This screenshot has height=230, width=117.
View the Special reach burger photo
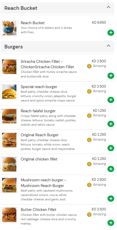tap(9, 92)
